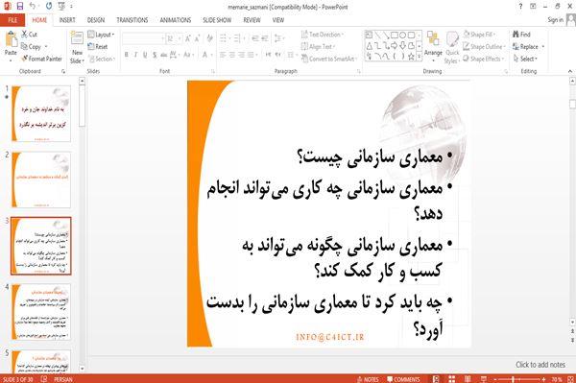This screenshot has height=383, width=576.
Task: Click Find in Editing group
Action: pos(521,35)
